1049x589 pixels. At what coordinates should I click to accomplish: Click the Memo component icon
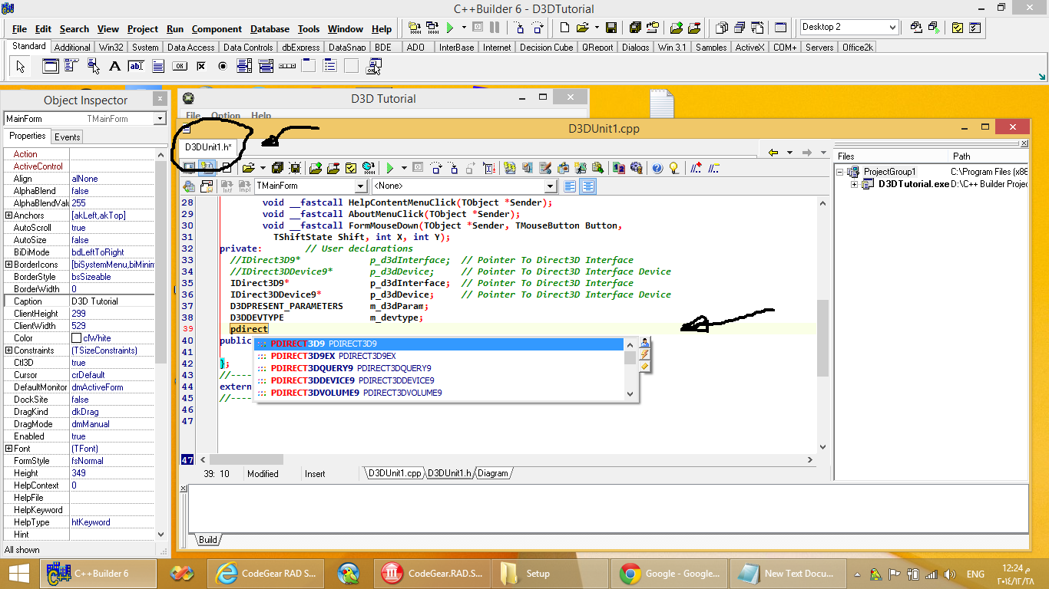coord(158,66)
